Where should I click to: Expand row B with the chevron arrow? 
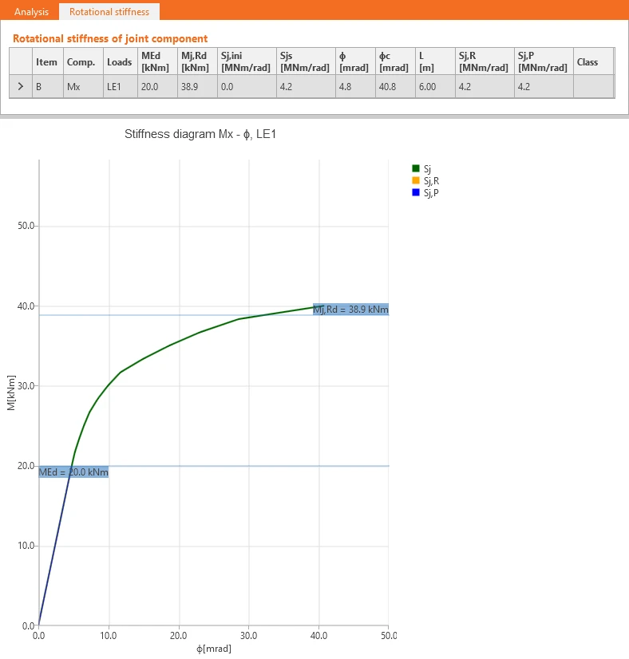[x=21, y=87]
